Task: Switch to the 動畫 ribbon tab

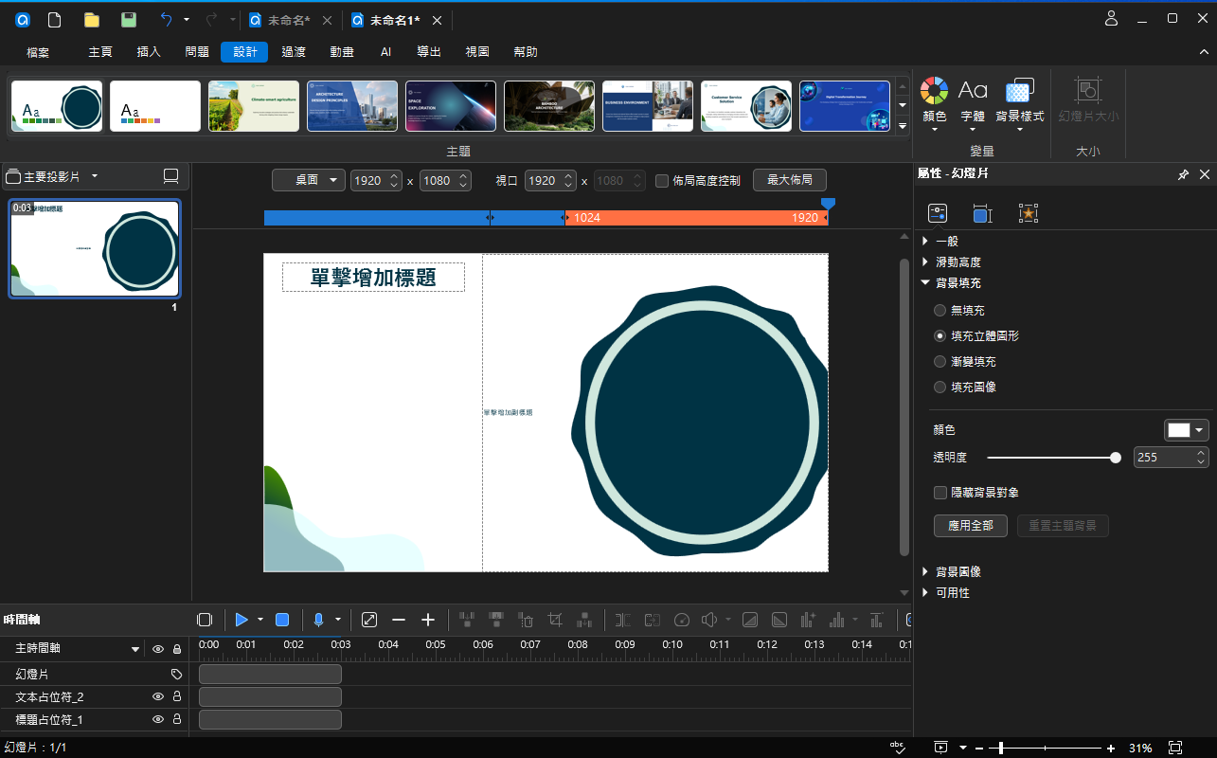Action: pyautogui.click(x=342, y=52)
